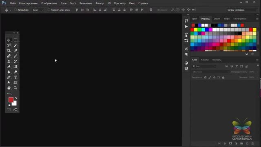Open the Brush settings panel icon
Screen dimensions: 261x147
[x=186, y=40]
